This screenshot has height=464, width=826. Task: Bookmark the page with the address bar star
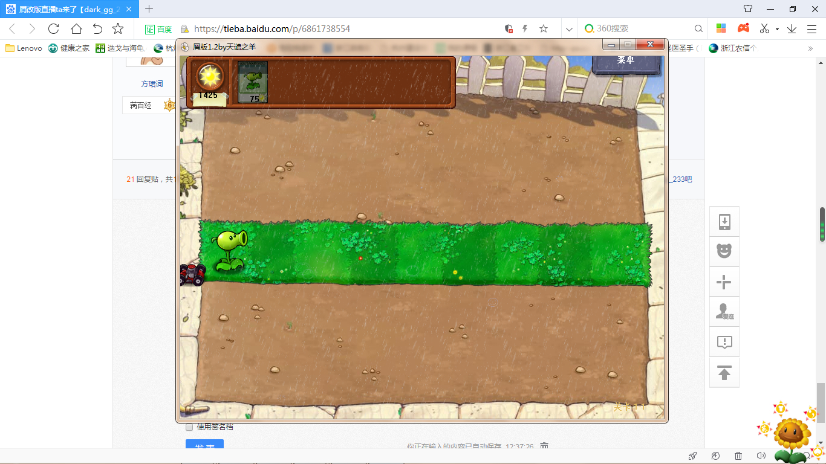coord(543,28)
